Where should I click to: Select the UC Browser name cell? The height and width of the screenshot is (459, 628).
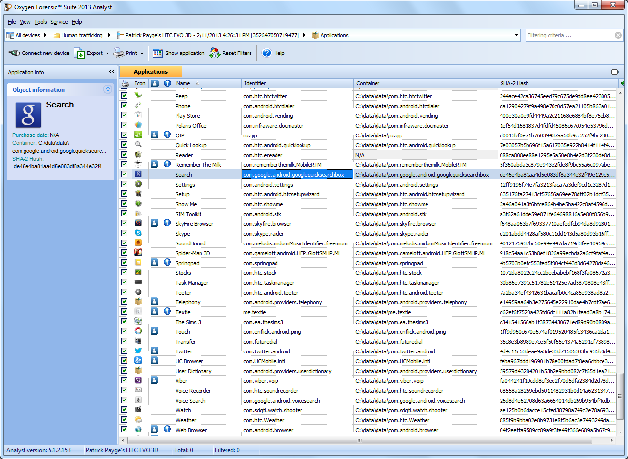coord(208,361)
